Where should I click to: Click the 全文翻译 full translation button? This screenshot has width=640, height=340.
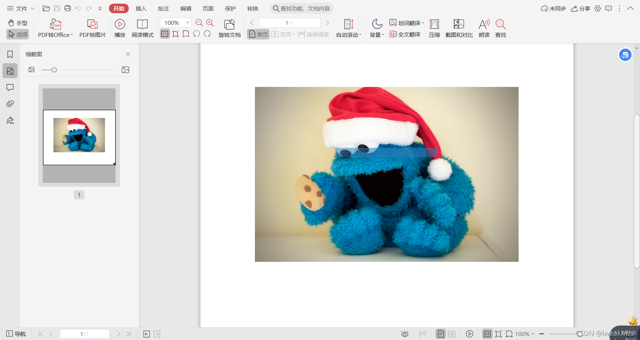(405, 34)
